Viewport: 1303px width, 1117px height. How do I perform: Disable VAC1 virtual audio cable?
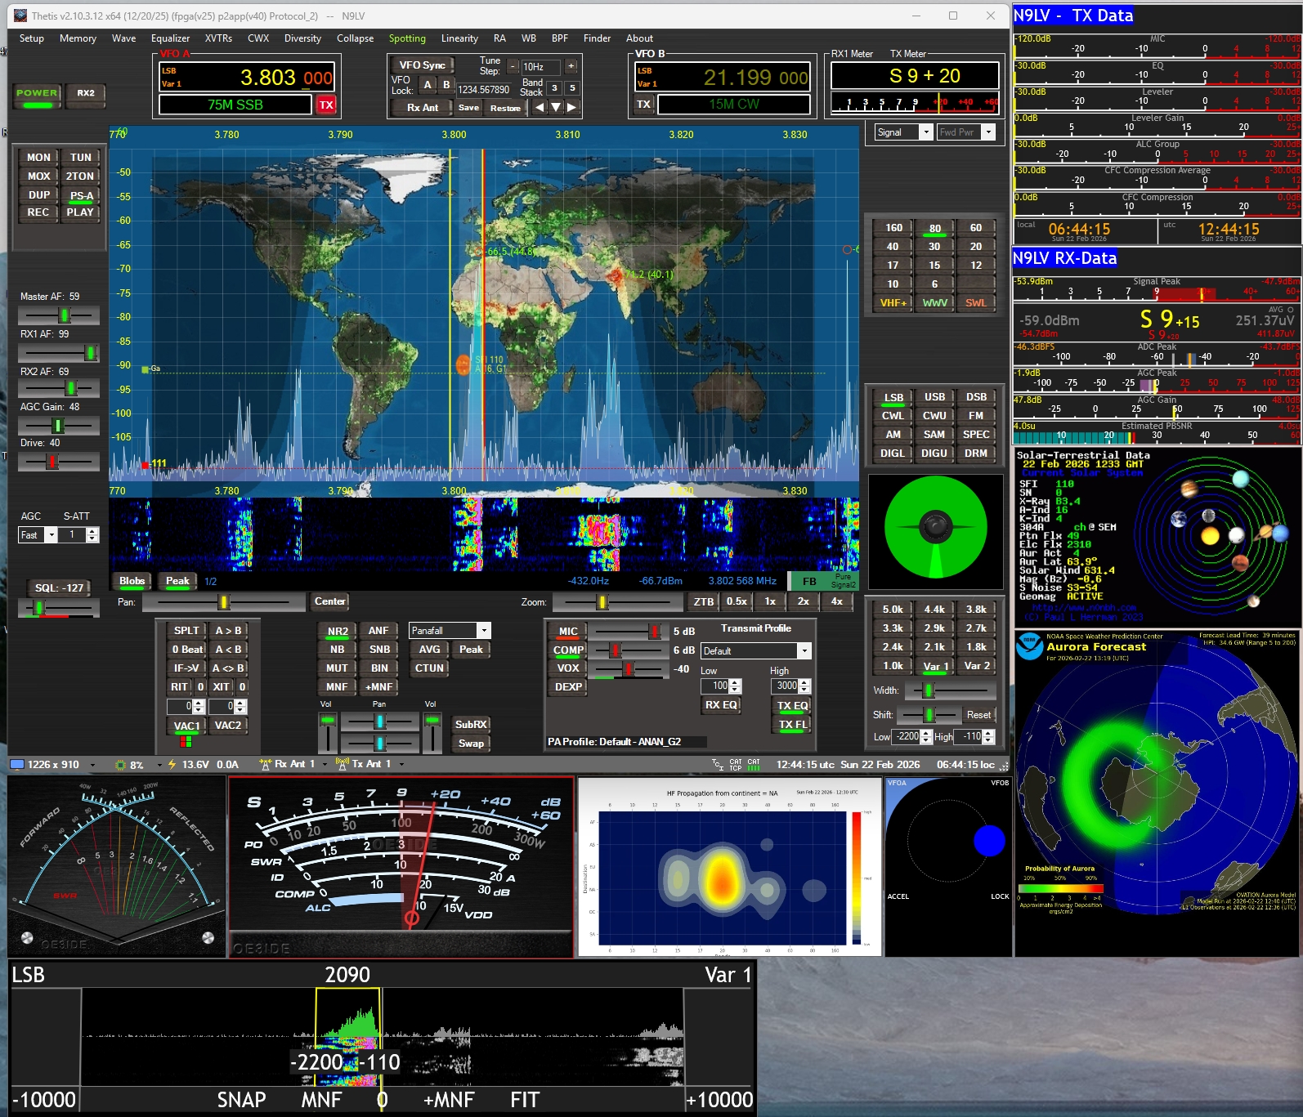186,726
